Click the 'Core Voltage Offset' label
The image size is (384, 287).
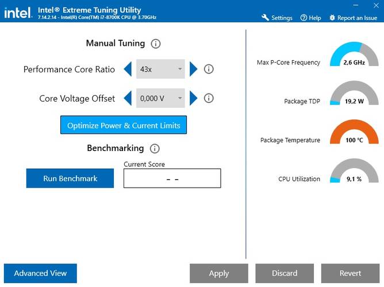pos(77,99)
